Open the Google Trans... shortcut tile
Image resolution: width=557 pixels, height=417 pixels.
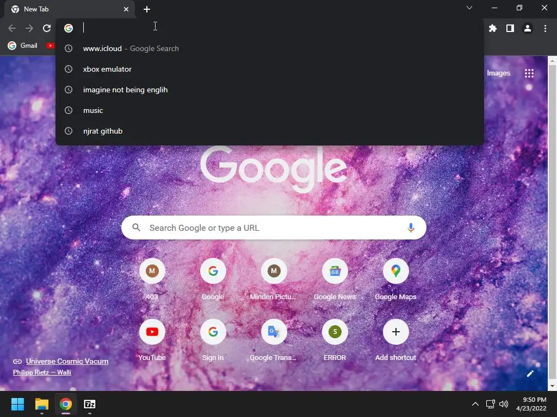pos(274,340)
